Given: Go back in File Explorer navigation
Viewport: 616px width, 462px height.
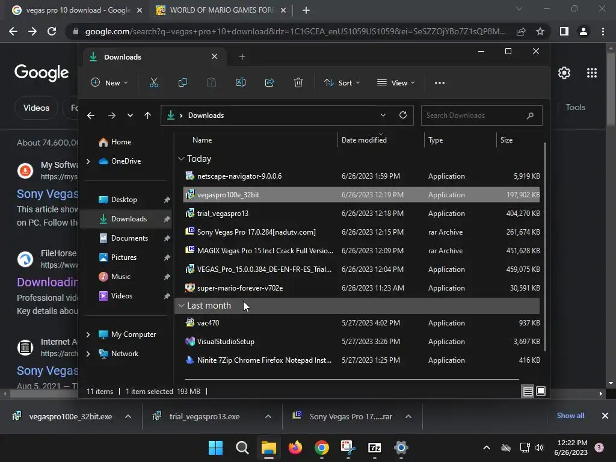Looking at the screenshot, I should coord(91,115).
